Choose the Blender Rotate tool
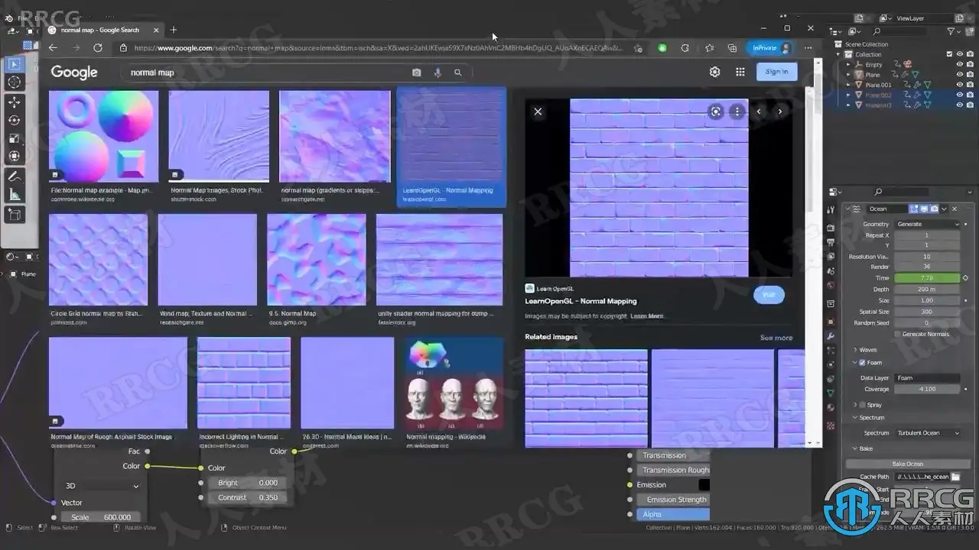Screen dimensions: 979x550 point(14,120)
